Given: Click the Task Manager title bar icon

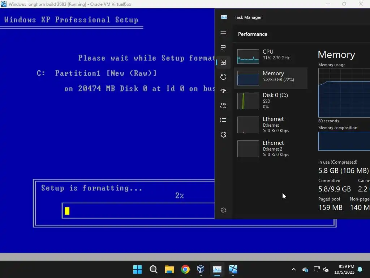Looking at the screenshot, I should click(224, 17).
